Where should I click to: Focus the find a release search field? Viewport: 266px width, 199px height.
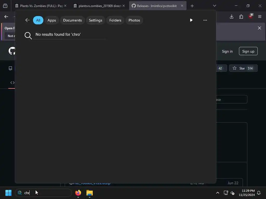coord(231,99)
